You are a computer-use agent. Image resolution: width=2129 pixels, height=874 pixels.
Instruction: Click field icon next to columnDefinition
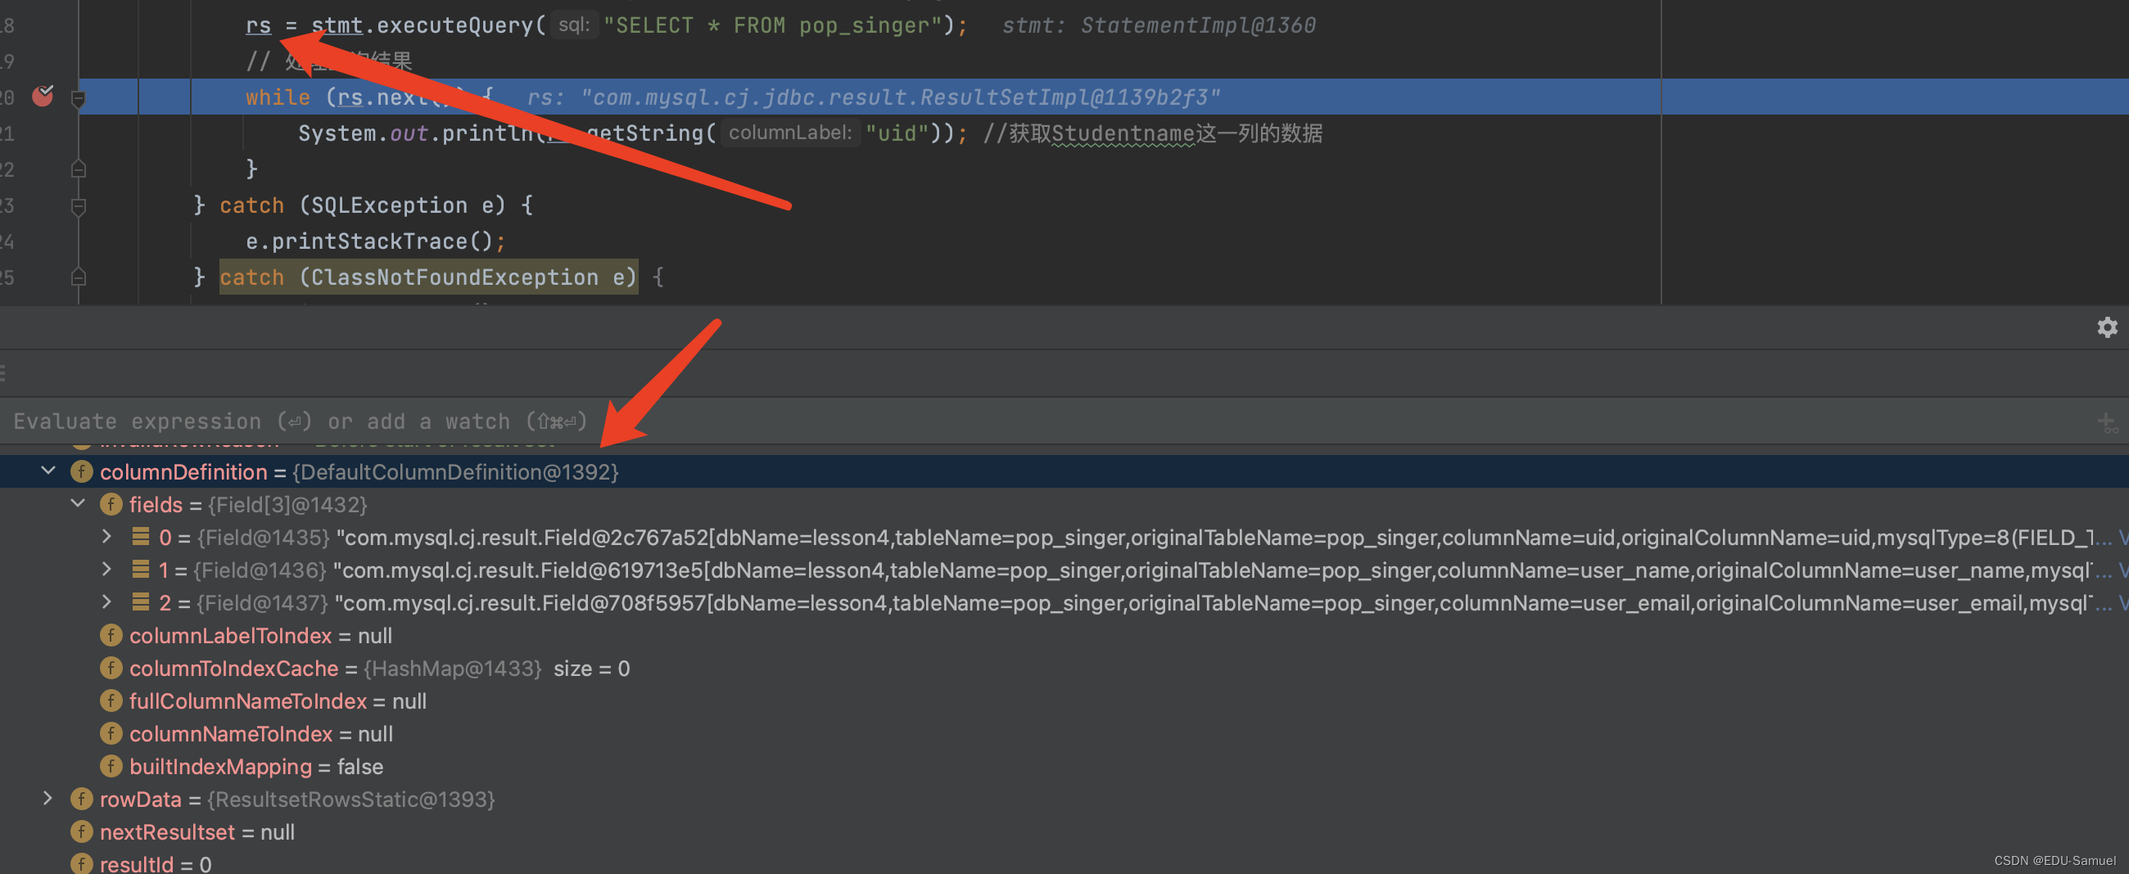click(81, 471)
